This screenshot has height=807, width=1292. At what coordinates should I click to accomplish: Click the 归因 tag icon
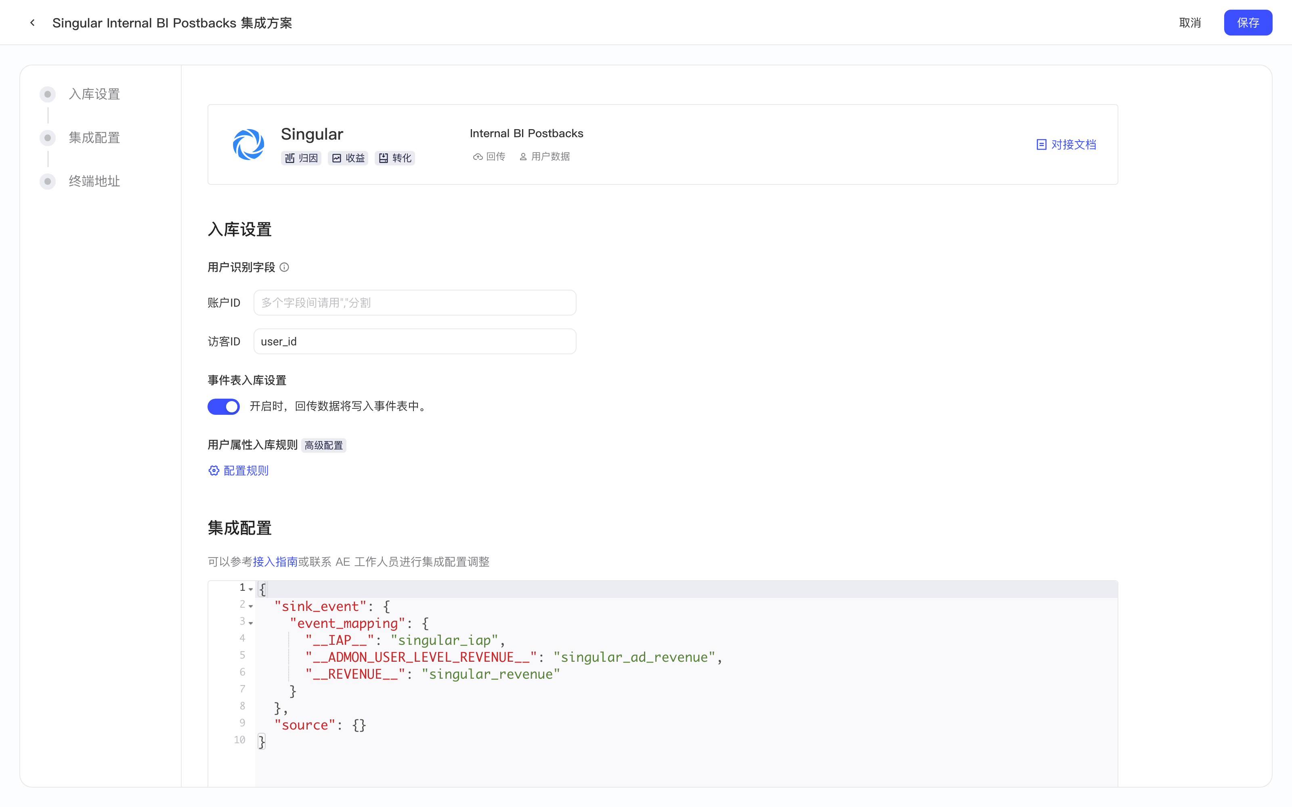click(x=290, y=158)
